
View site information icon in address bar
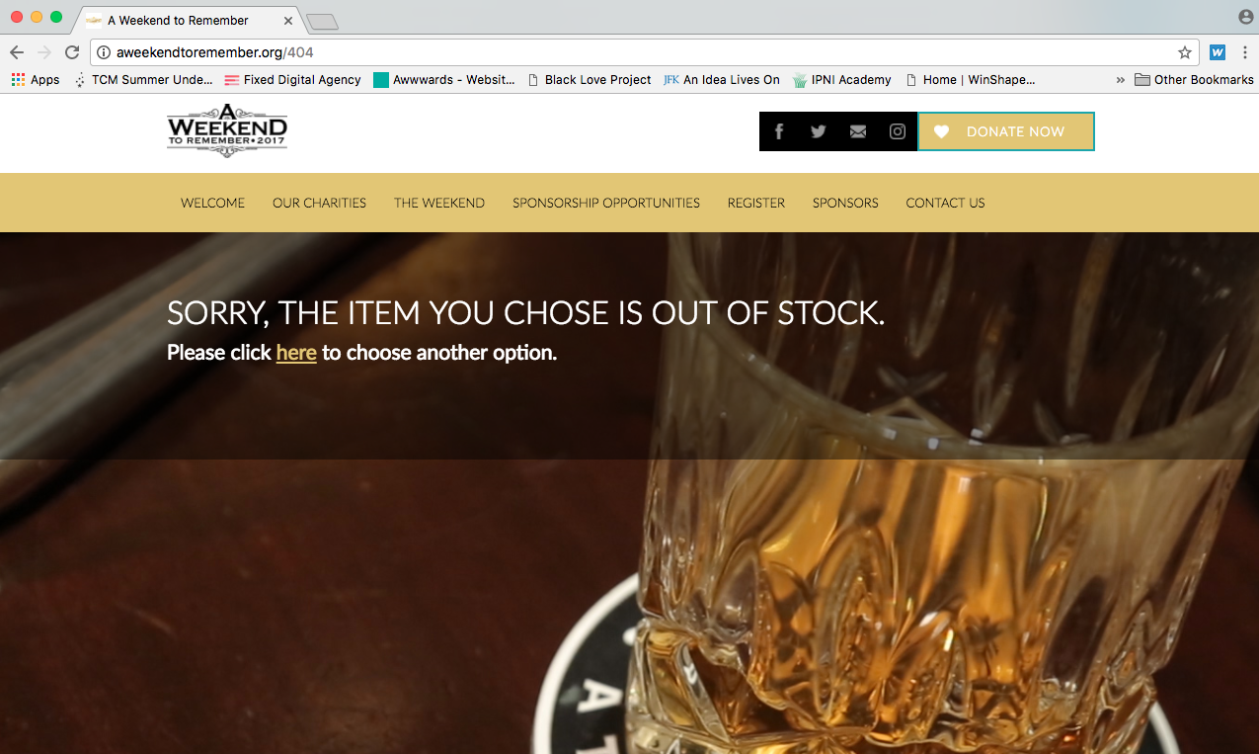(x=104, y=52)
